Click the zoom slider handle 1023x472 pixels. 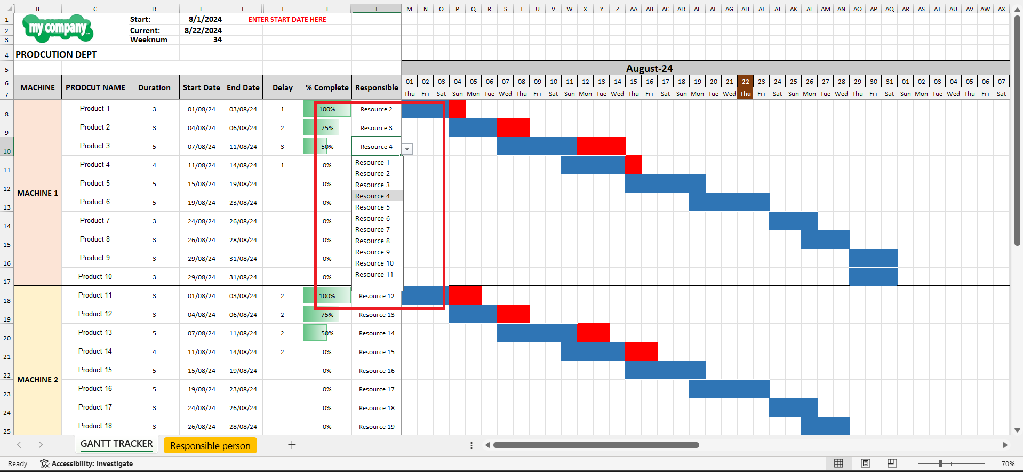point(941,463)
